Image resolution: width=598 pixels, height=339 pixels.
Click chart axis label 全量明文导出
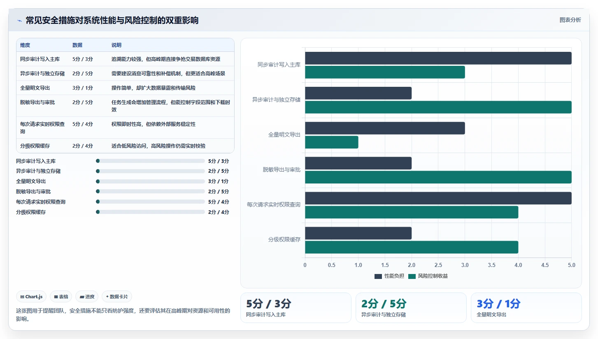coord(284,135)
